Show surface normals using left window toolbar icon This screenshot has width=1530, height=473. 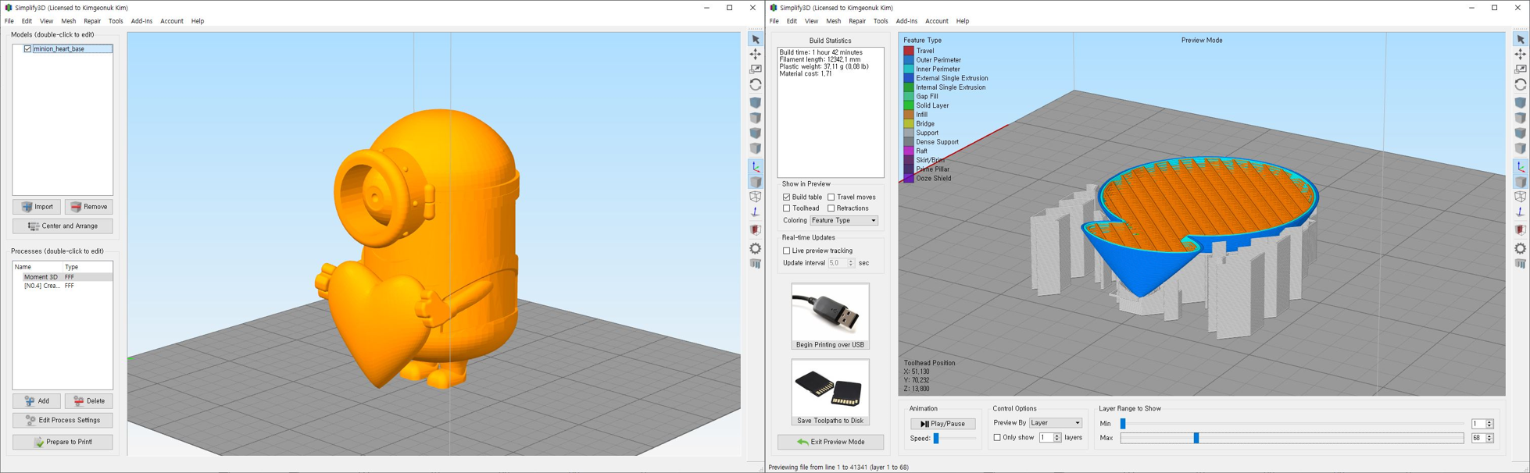(755, 212)
